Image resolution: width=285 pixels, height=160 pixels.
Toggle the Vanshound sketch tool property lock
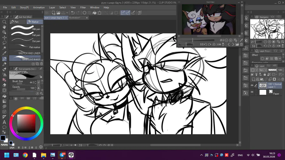pyautogui.click(x=41, y=77)
